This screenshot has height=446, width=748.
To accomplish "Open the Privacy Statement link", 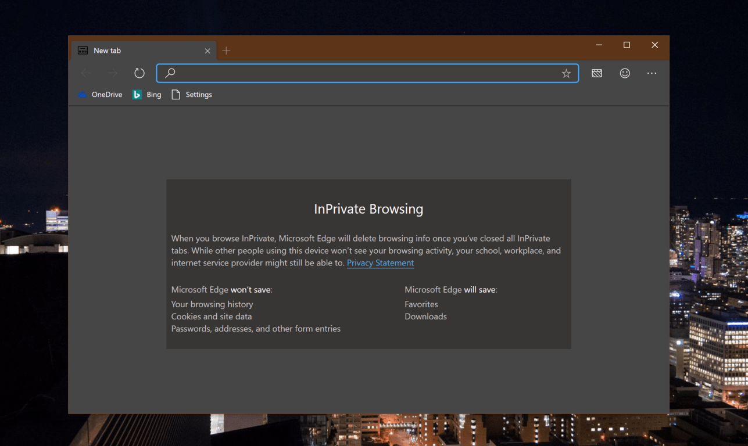I will point(380,263).
